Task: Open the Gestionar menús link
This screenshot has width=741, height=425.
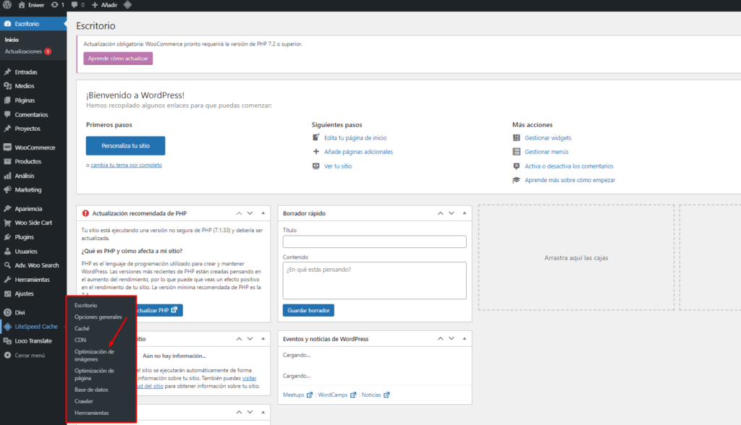Action: click(546, 152)
